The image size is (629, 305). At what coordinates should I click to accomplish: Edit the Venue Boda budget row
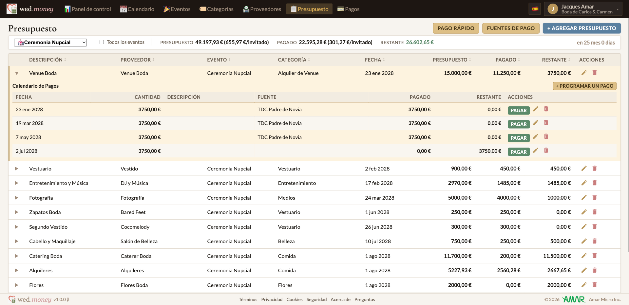[x=584, y=73]
